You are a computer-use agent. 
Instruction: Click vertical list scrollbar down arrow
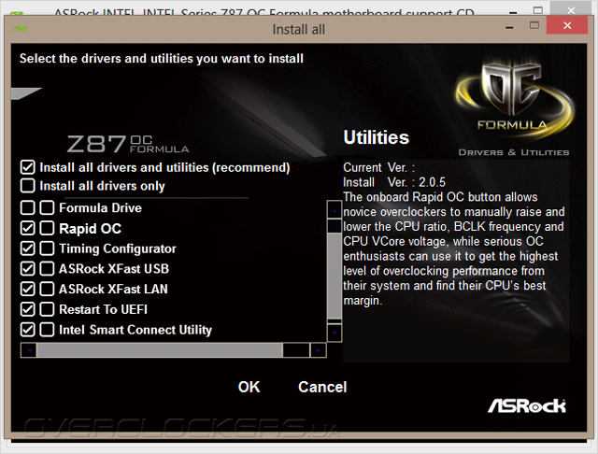coord(335,333)
